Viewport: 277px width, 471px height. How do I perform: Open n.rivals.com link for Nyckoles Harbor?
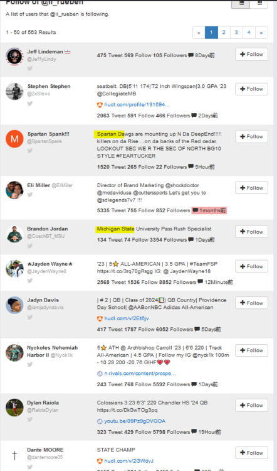(140, 374)
